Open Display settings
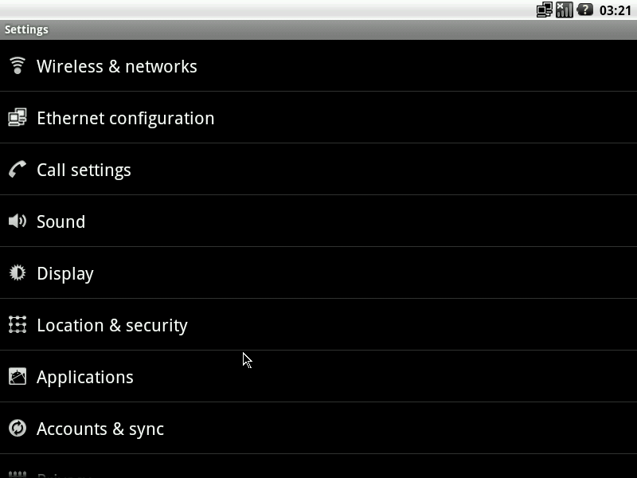Screen dimensions: 637x478 point(318,272)
